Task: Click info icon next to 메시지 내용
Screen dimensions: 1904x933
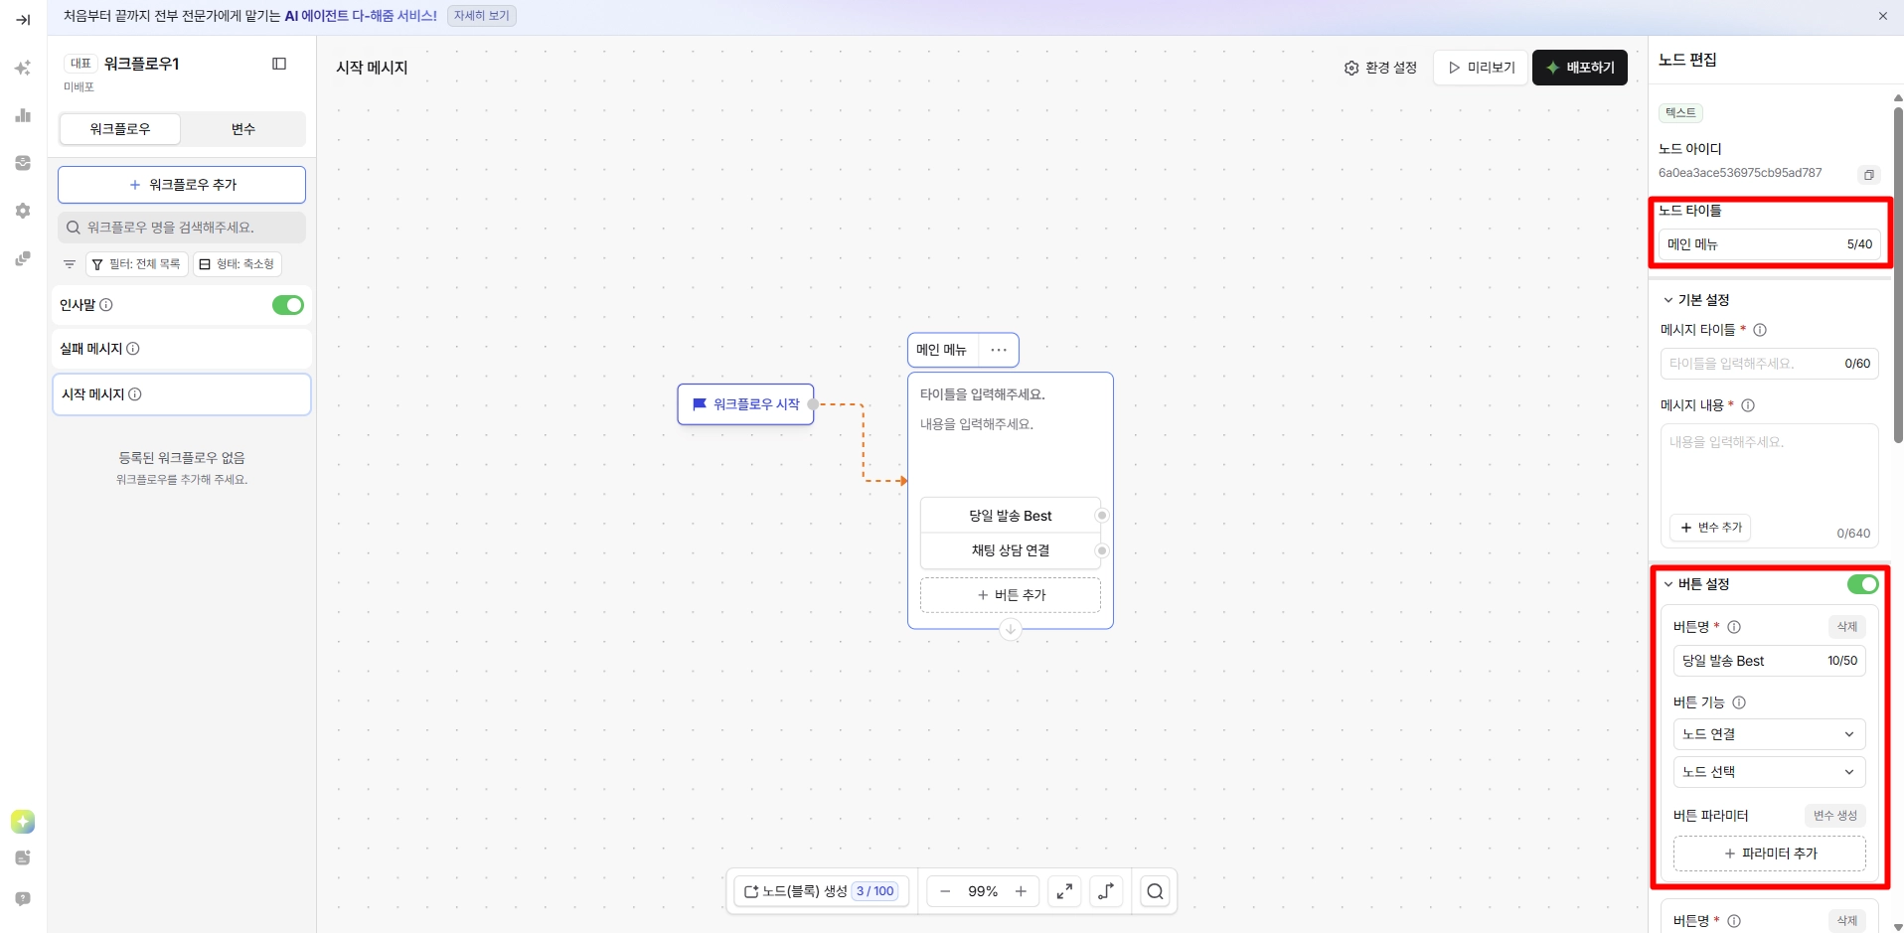Action: 1748,405
